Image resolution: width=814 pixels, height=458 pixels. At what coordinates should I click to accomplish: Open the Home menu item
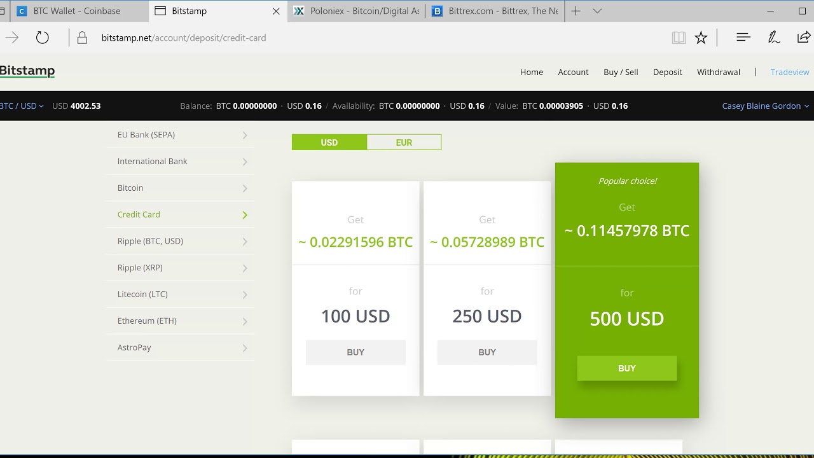pos(532,72)
